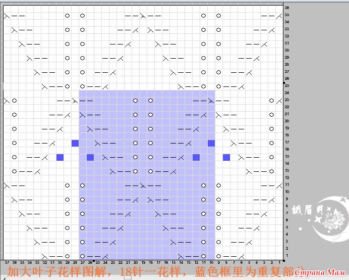
Task: Click column number 24 on the bottom ruler
Action: [105, 263]
